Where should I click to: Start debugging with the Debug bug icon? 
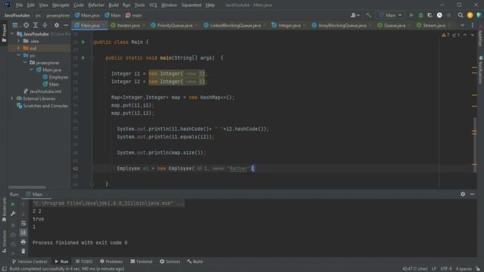[x=420, y=15]
